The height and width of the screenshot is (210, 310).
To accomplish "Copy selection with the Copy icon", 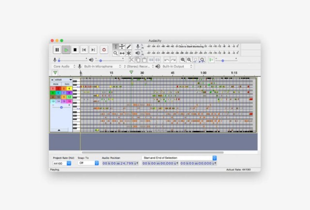I will 138,60.
